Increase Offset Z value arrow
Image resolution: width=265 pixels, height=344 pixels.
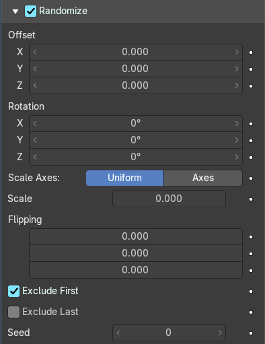coord(237,85)
